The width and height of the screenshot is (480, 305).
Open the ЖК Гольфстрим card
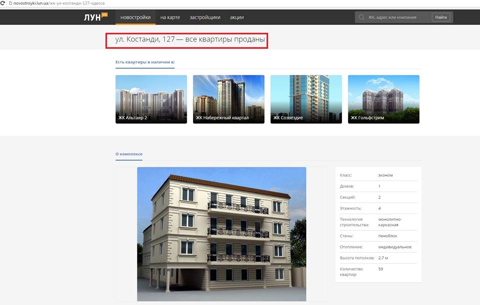(x=383, y=99)
